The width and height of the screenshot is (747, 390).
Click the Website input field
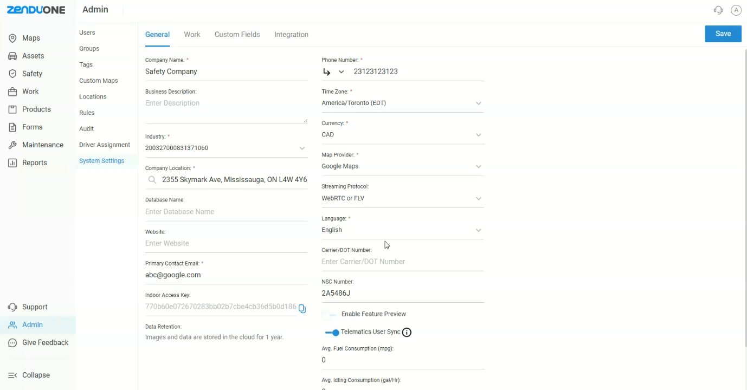226,244
